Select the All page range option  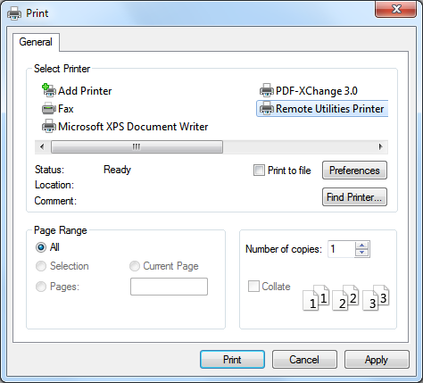point(41,247)
